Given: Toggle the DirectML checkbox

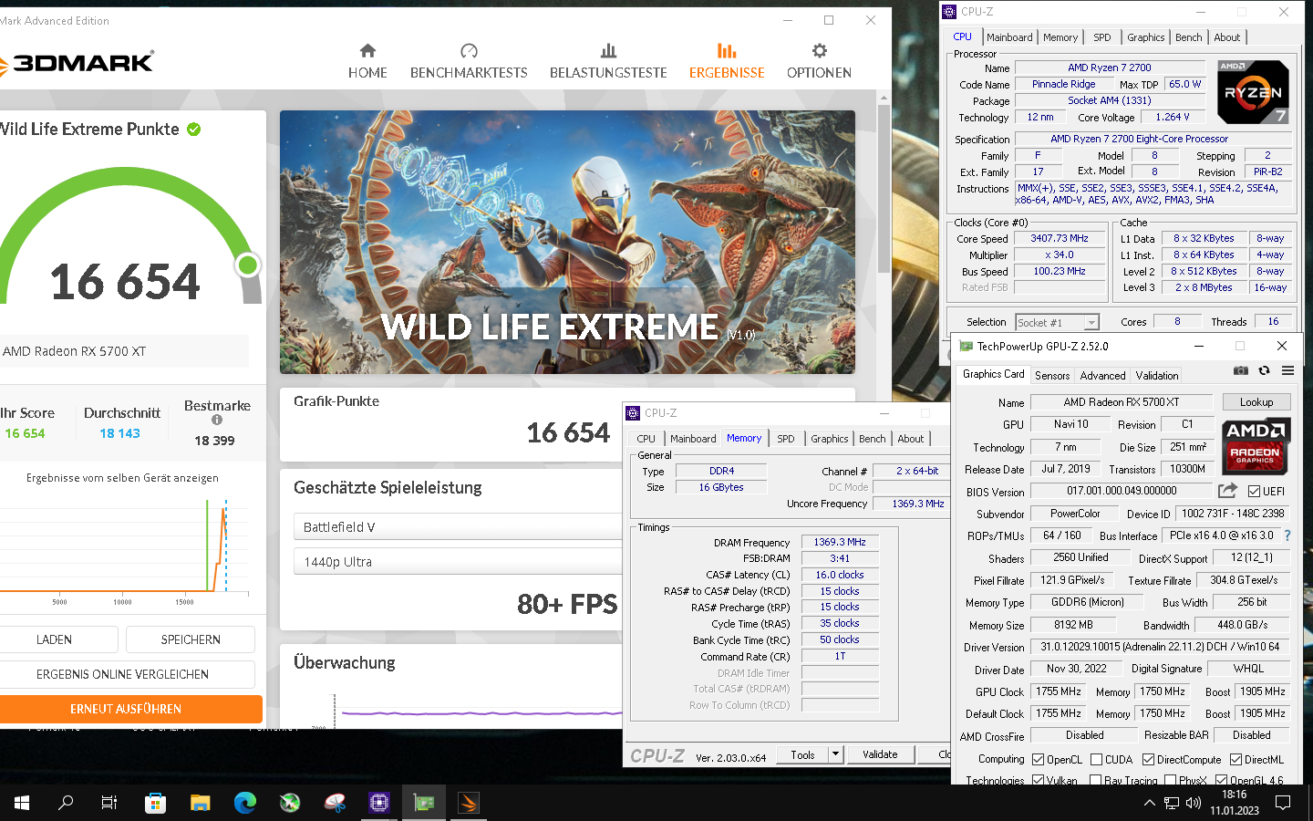Looking at the screenshot, I should [1235, 759].
